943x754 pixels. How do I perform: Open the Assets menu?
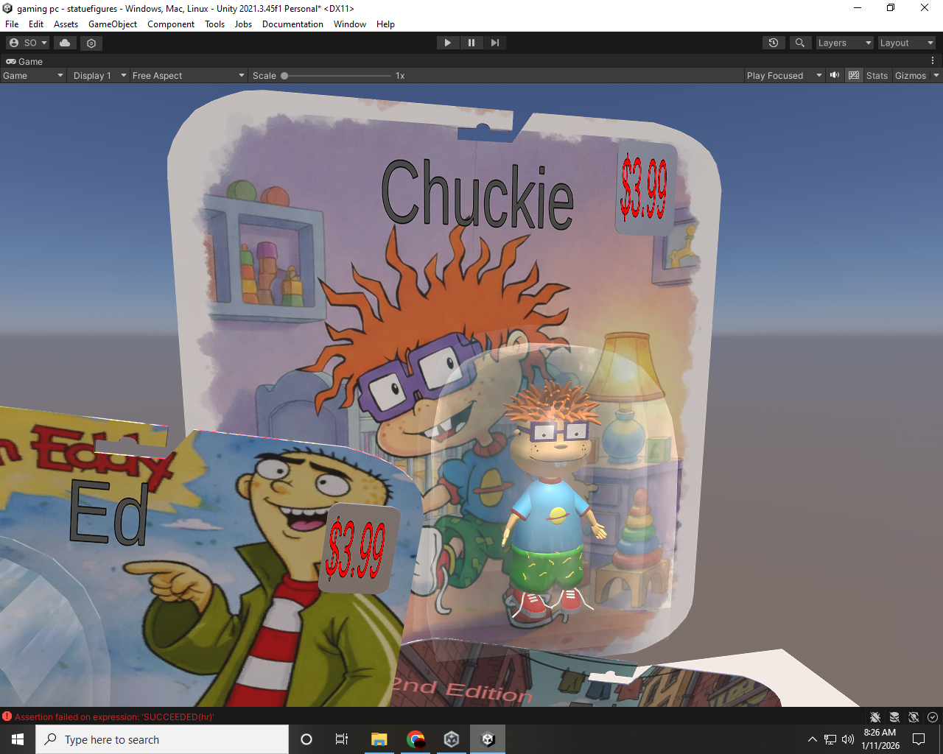coord(66,24)
